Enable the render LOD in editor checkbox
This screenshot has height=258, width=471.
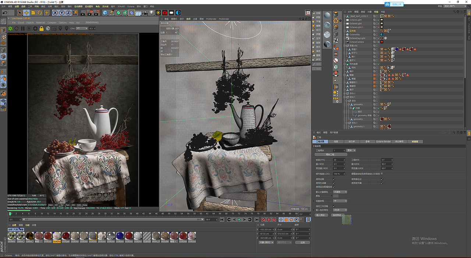382,173
